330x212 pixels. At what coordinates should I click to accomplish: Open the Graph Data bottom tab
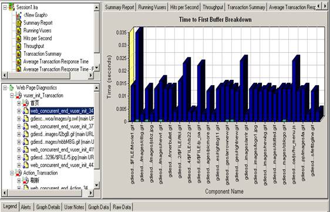98,207
